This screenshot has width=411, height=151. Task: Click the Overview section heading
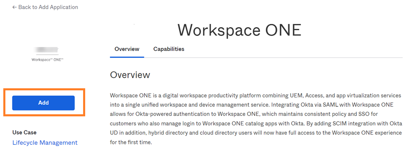(x=130, y=75)
